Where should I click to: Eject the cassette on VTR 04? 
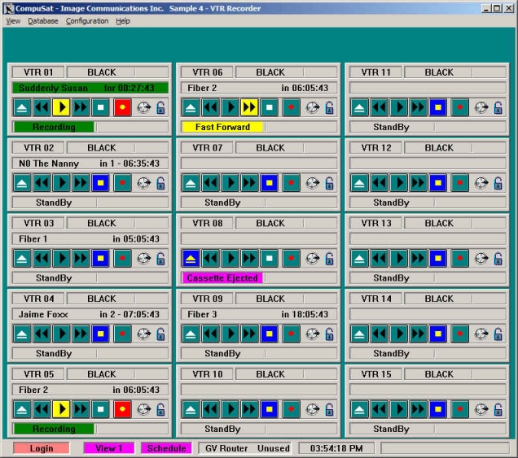coord(22,334)
